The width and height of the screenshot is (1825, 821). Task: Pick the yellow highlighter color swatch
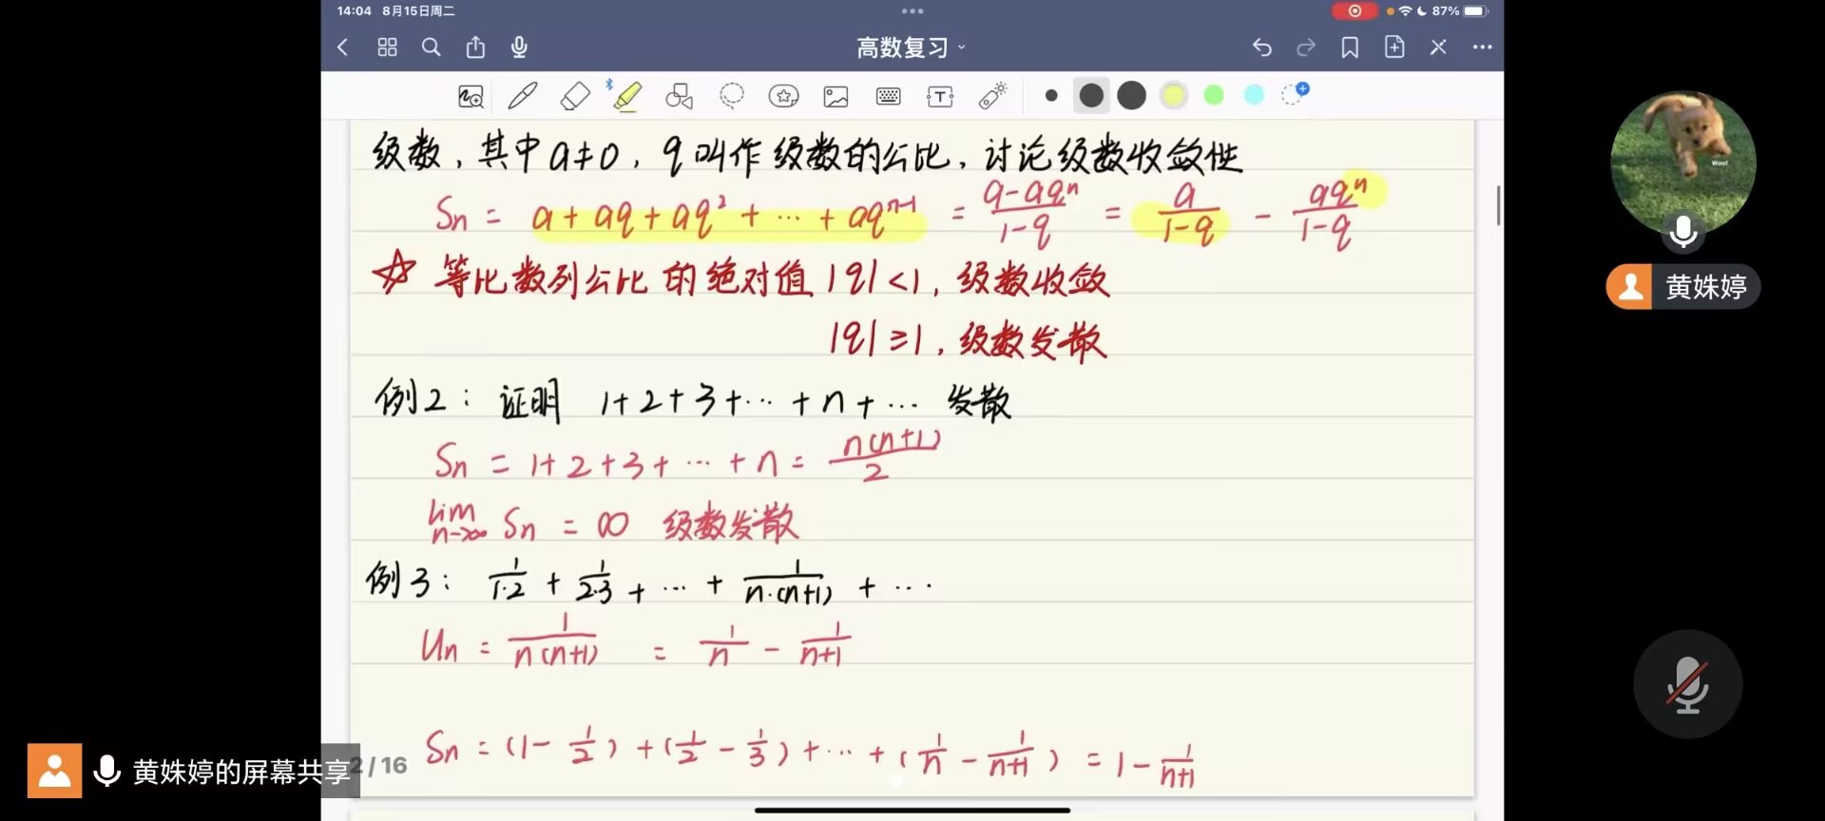point(1174,96)
